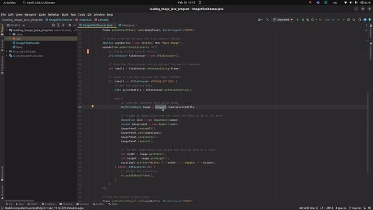373x210 pixels.
Task: Click the Build hammer icon
Action: click(268, 20)
